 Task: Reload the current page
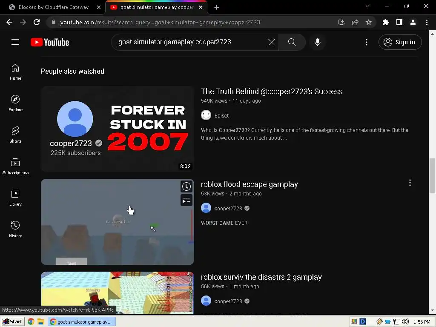pos(37,22)
